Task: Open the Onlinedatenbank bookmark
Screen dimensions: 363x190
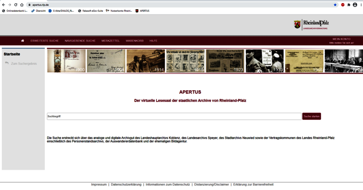Action: click(15, 11)
